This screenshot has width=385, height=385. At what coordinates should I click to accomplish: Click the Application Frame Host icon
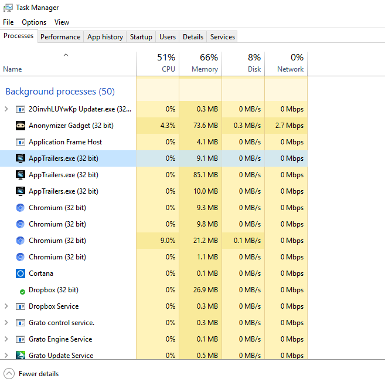point(21,142)
